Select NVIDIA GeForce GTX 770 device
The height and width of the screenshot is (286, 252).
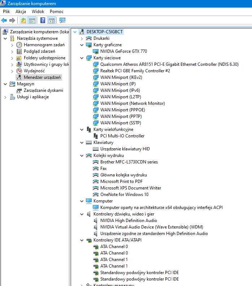(x=123, y=51)
